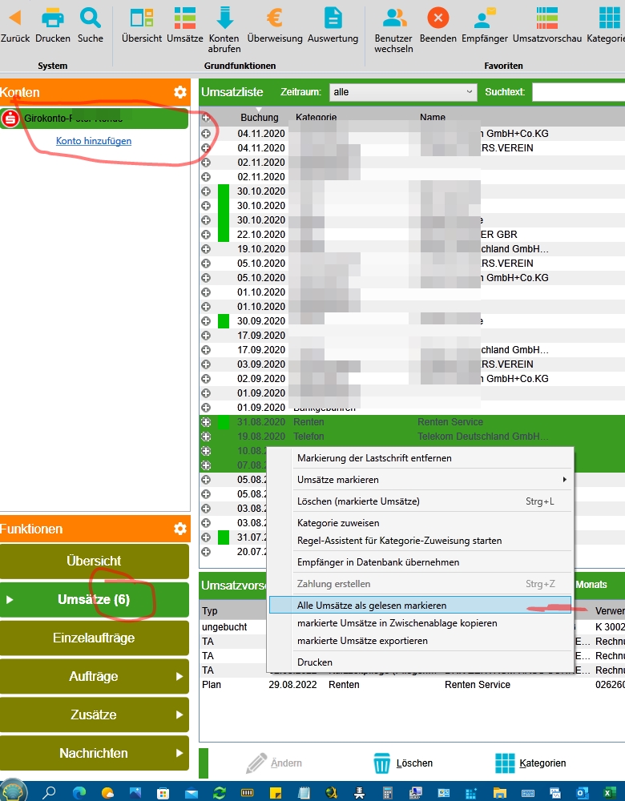625x801 pixels.
Task: Expand the Aufträge functions submenu
Action: [x=94, y=676]
